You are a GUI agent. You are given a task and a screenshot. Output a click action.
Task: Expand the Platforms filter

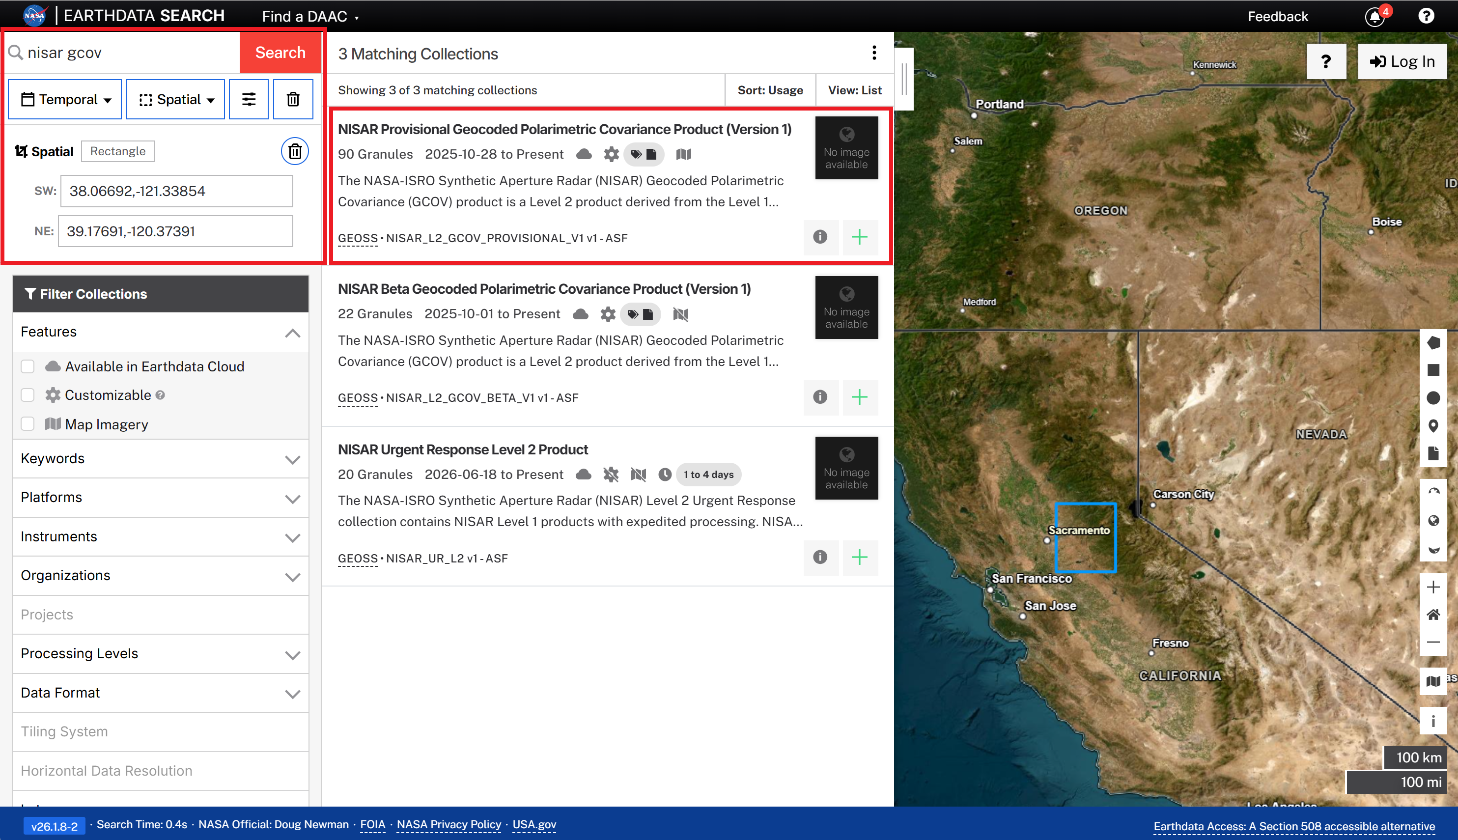pos(160,498)
